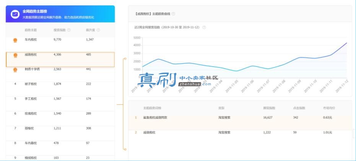This screenshot has height=161, width=356.
Task: Click 淘宝搜索 in the 1,222 row
Action: (224, 132)
